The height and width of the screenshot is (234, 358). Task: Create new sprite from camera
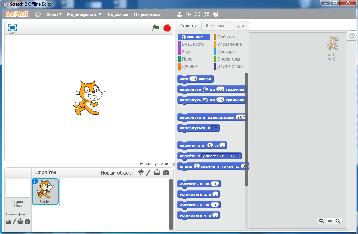click(166, 173)
